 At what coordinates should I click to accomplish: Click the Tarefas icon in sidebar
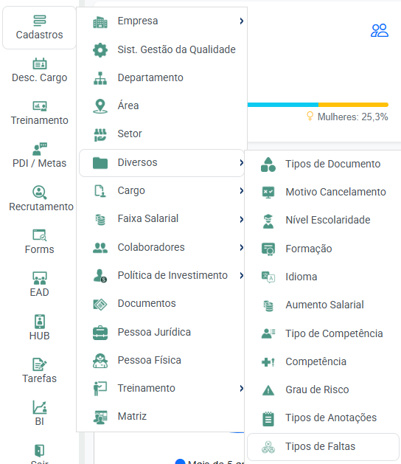(x=39, y=364)
